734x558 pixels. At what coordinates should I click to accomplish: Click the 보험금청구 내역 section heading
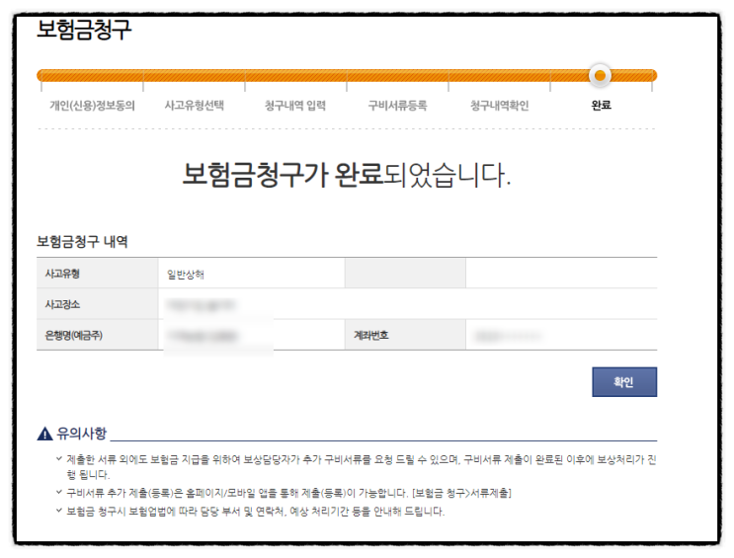[x=82, y=242]
